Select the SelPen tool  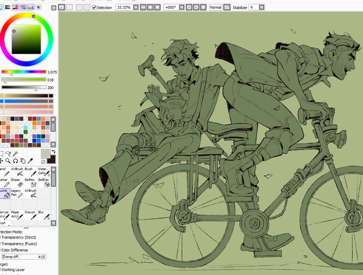(30, 183)
